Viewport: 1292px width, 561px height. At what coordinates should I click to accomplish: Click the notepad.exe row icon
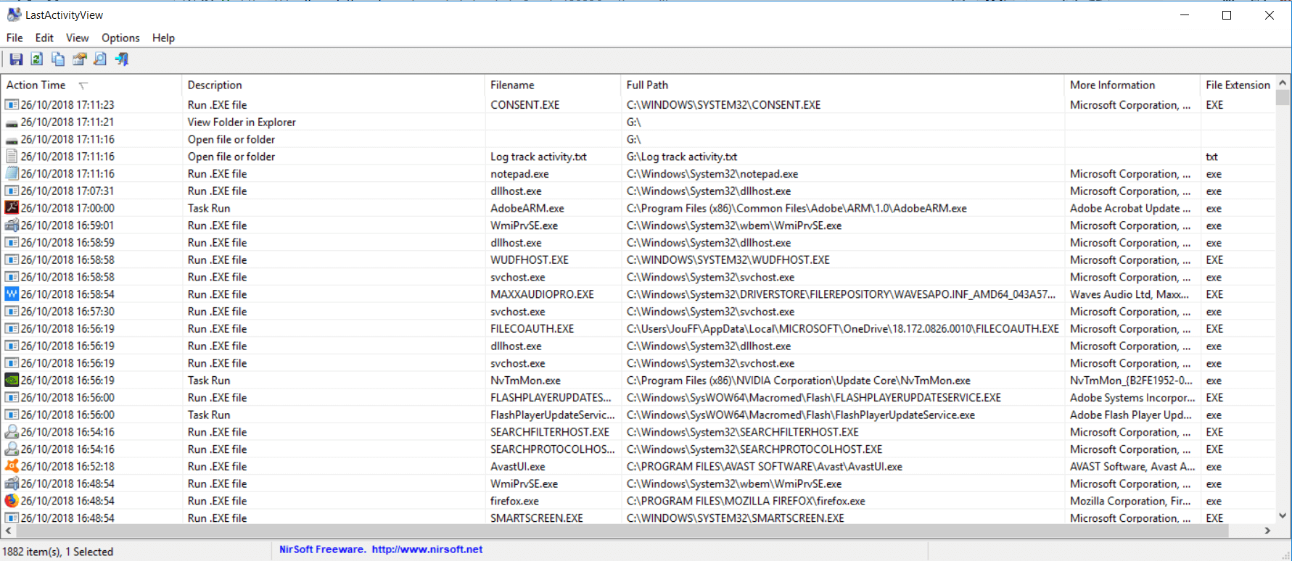click(12, 174)
